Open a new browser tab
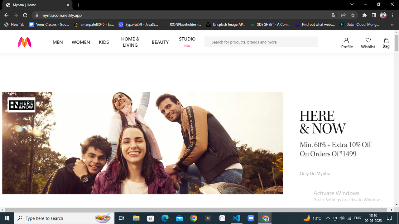 click(79, 5)
